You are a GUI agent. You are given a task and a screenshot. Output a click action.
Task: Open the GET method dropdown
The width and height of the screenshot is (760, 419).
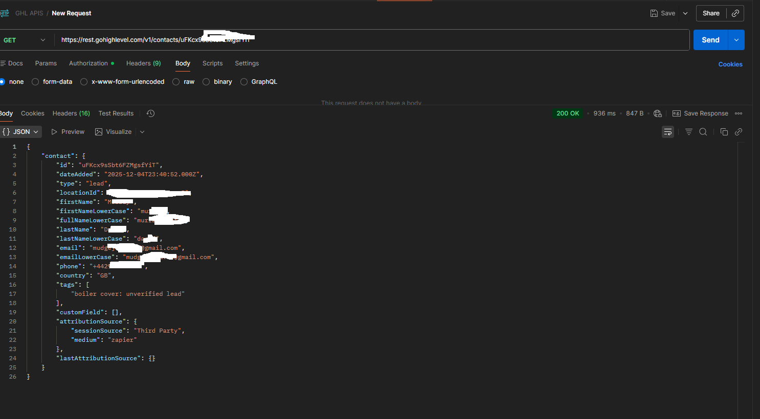pyautogui.click(x=25, y=40)
